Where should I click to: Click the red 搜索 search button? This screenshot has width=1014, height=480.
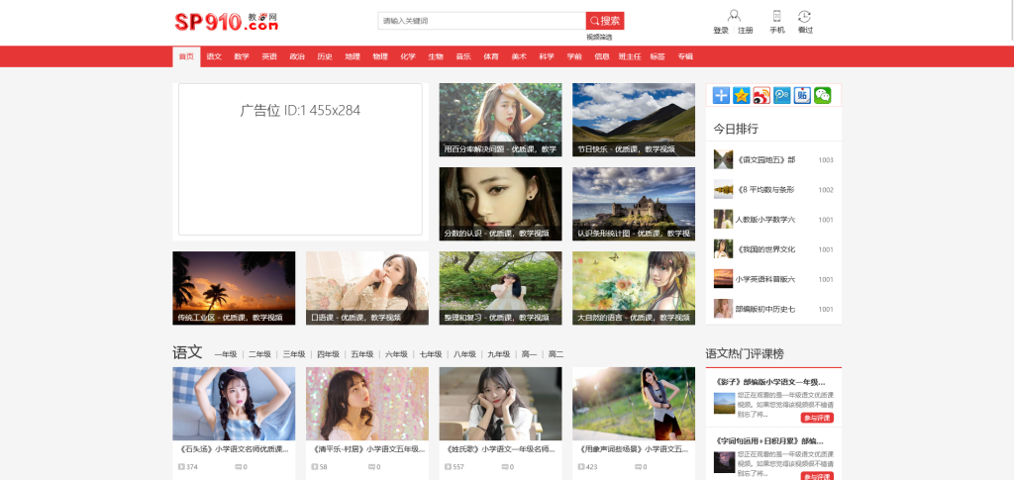605,21
